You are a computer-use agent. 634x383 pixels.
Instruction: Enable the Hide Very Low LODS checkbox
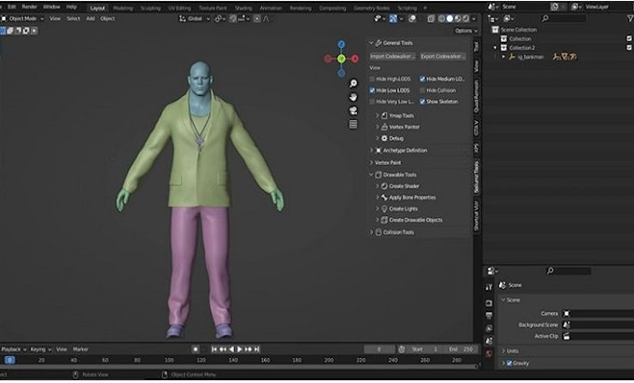pos(372,102)
